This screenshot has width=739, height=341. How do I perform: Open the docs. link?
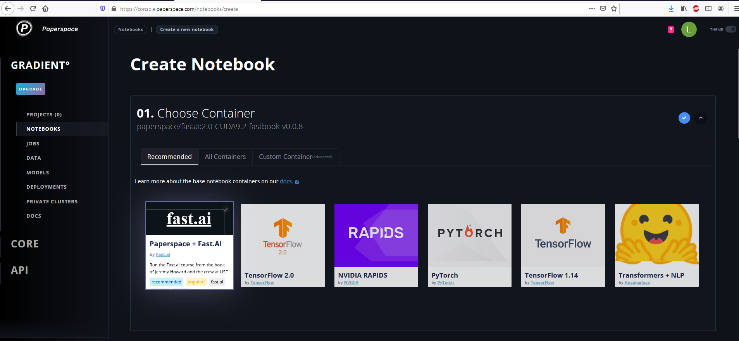coord(286,181)
